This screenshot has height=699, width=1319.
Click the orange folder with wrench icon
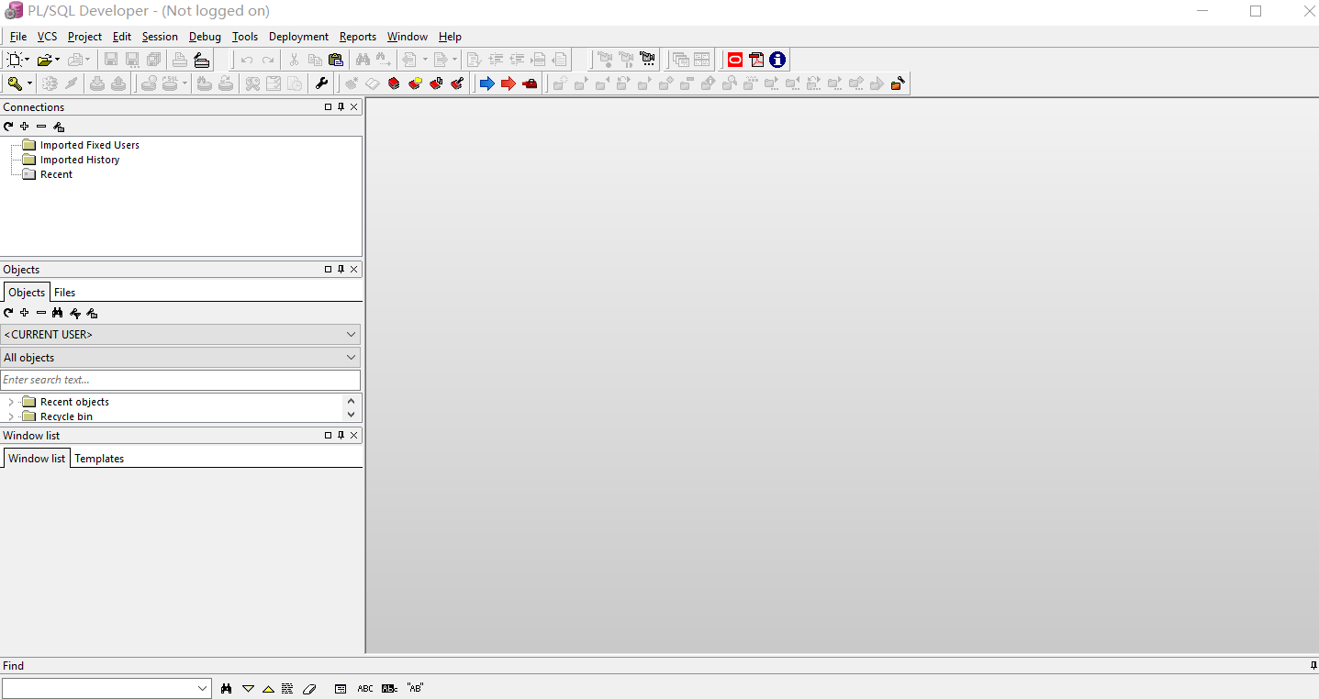point(898,83)
